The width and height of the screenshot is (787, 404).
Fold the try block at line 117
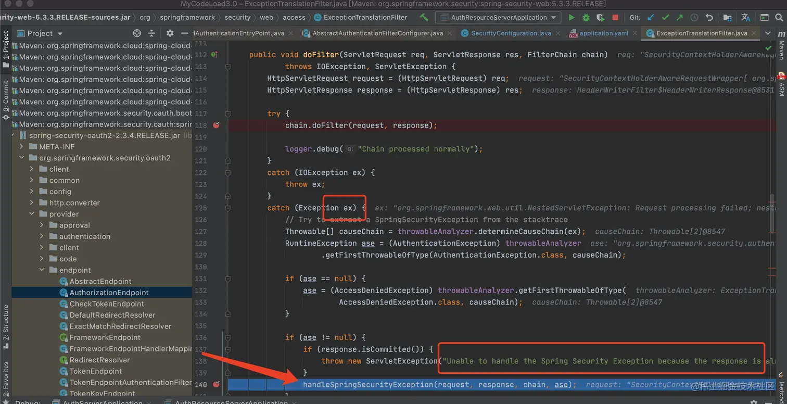tap(228, 113)
